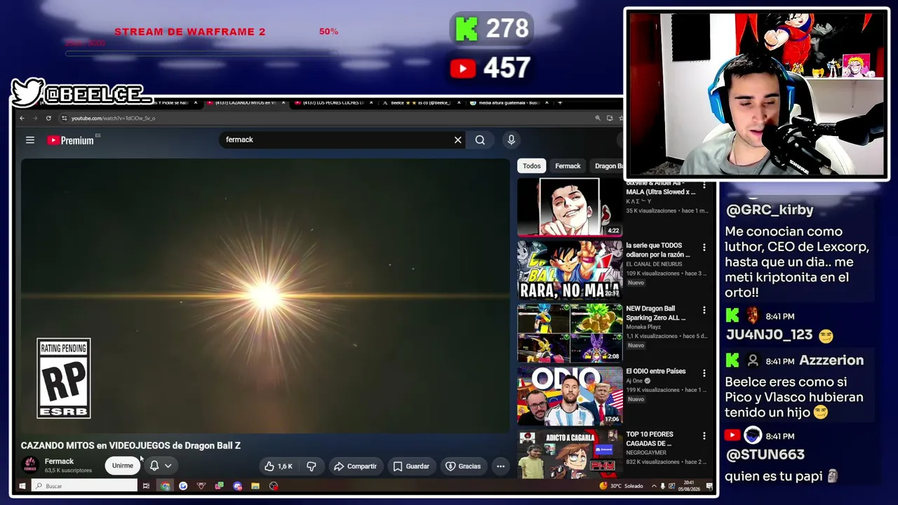This screenshot has height=505, width=898.
Task: Reload the page in the browser
Action: tap(48, 118)
